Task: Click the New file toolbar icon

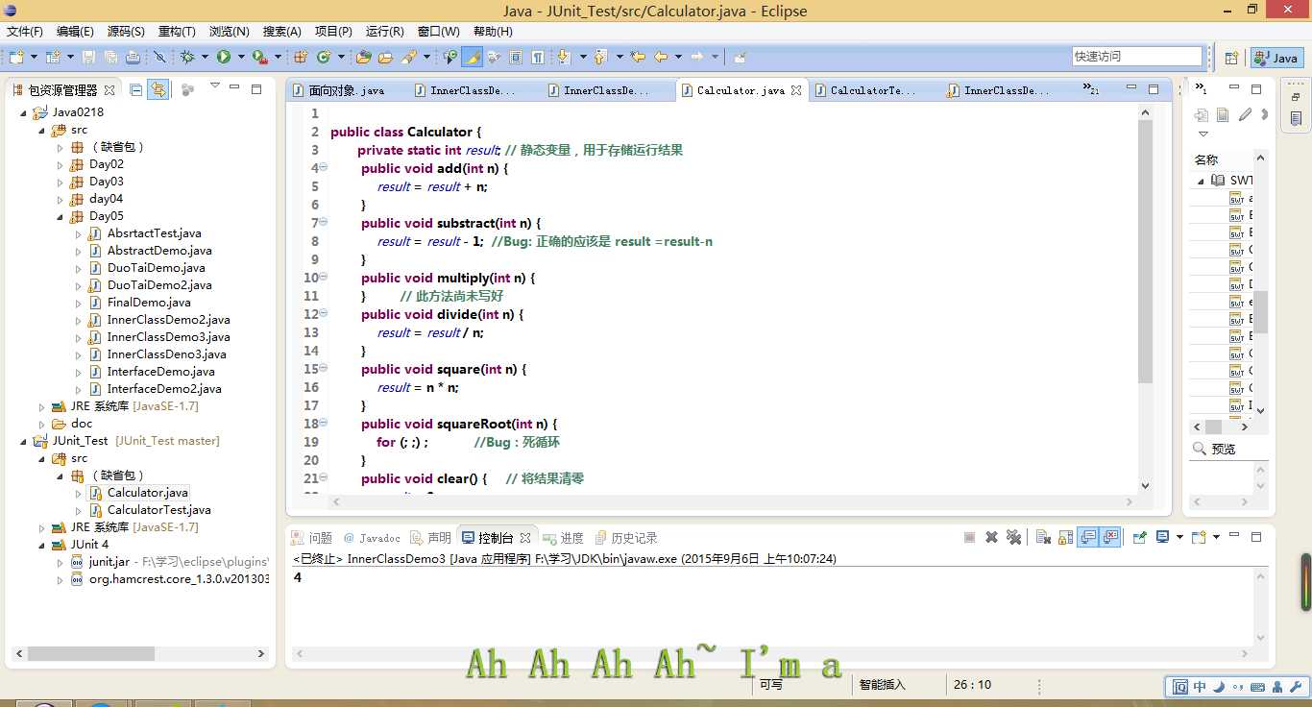Action: coord(16,58)
